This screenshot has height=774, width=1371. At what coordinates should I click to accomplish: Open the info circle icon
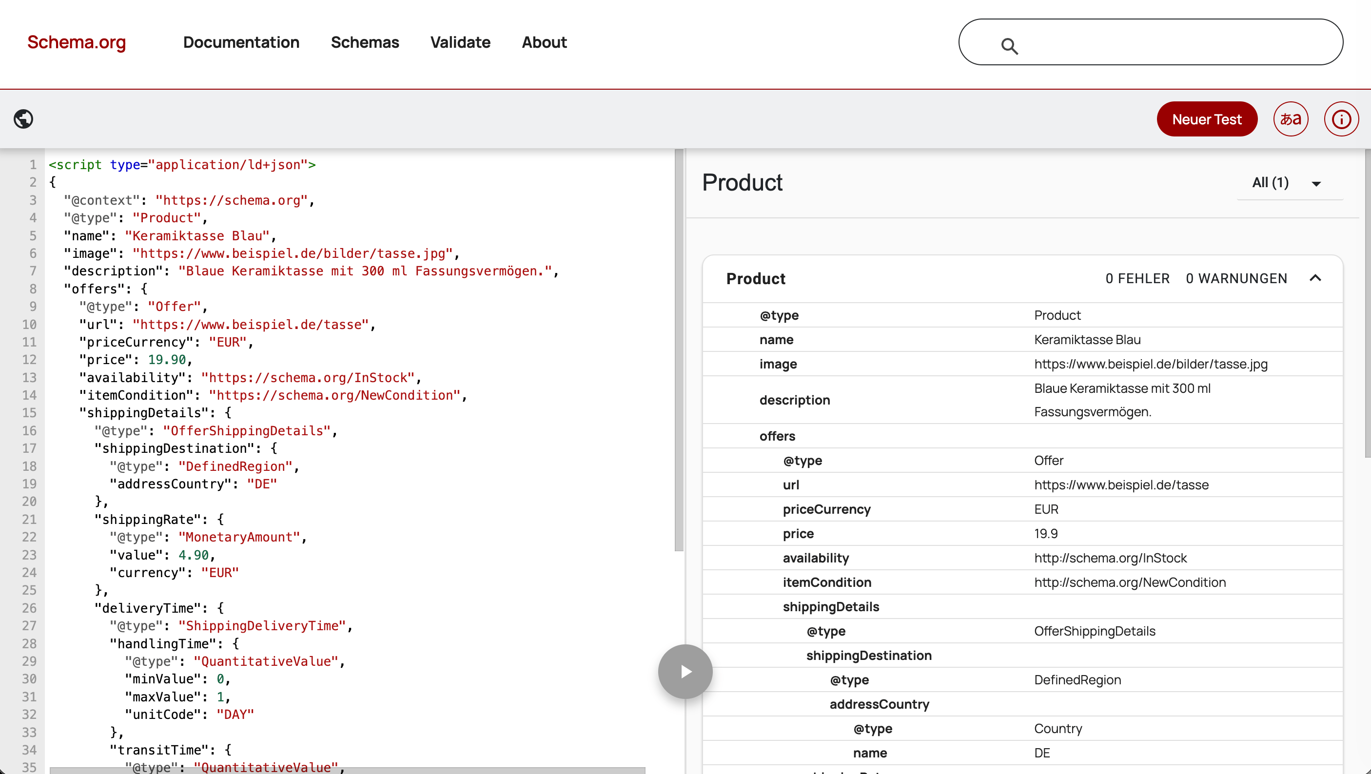1341,119
